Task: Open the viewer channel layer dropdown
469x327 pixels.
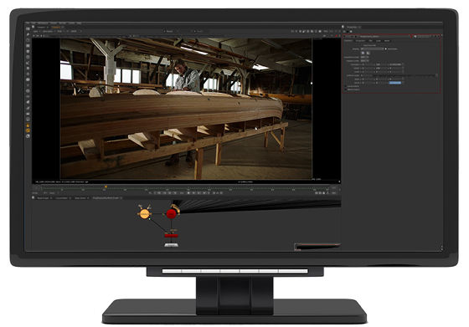Action: point(38,31)
